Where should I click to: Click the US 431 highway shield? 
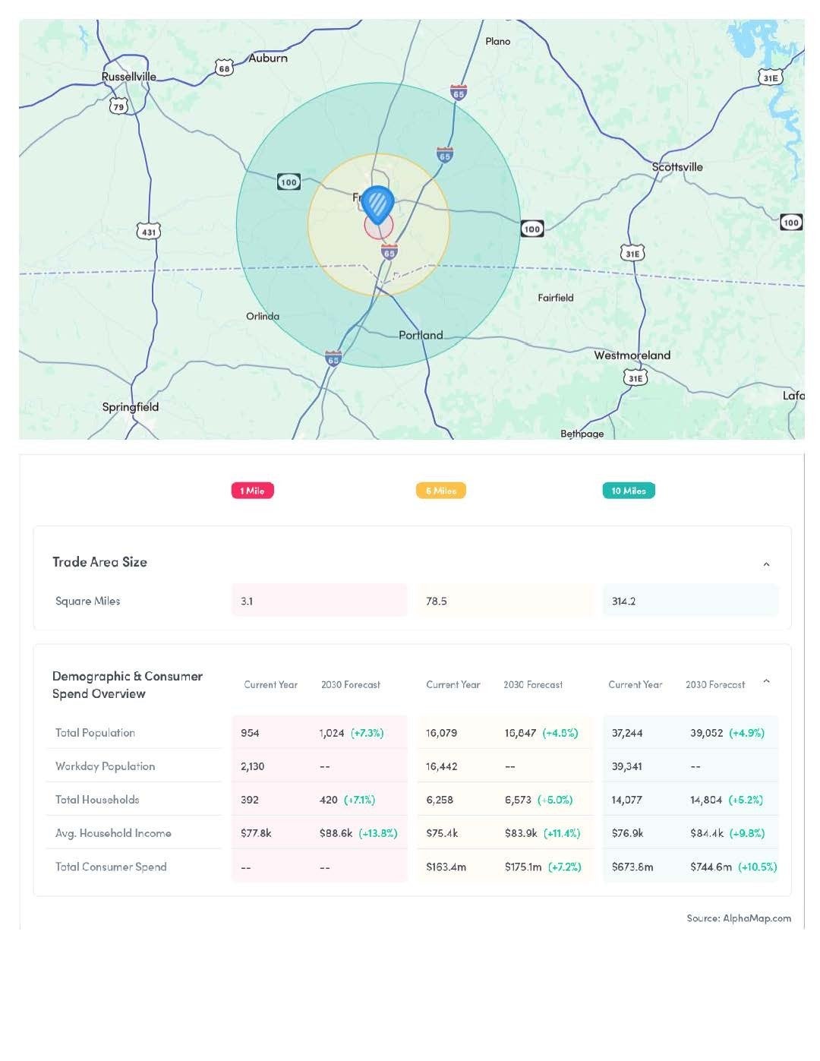[149, 232]
